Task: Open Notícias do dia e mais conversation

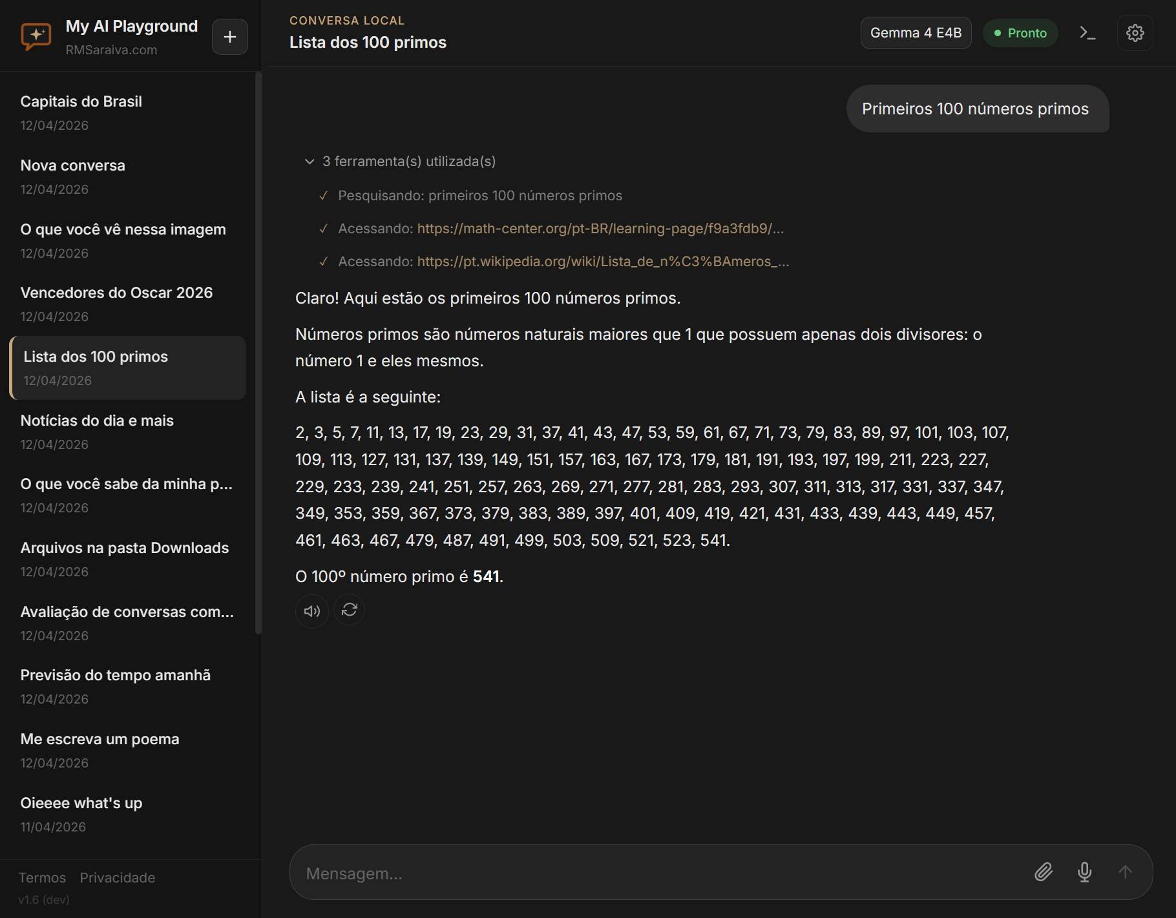Action: tap(127, 432)
